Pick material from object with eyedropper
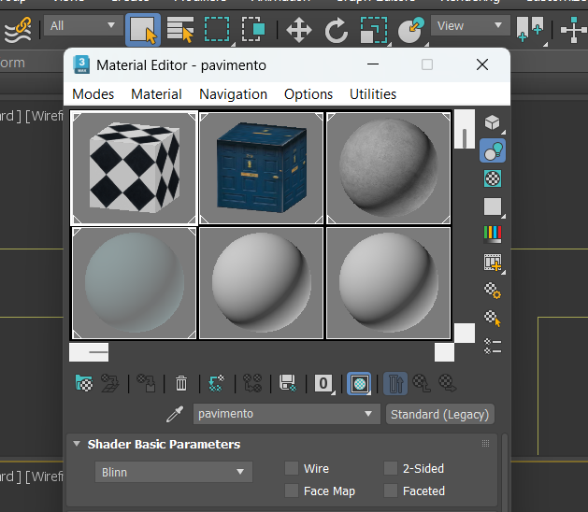Image resolution: width=588 pixels, height=512 pixels. click(x=174, y=414)
